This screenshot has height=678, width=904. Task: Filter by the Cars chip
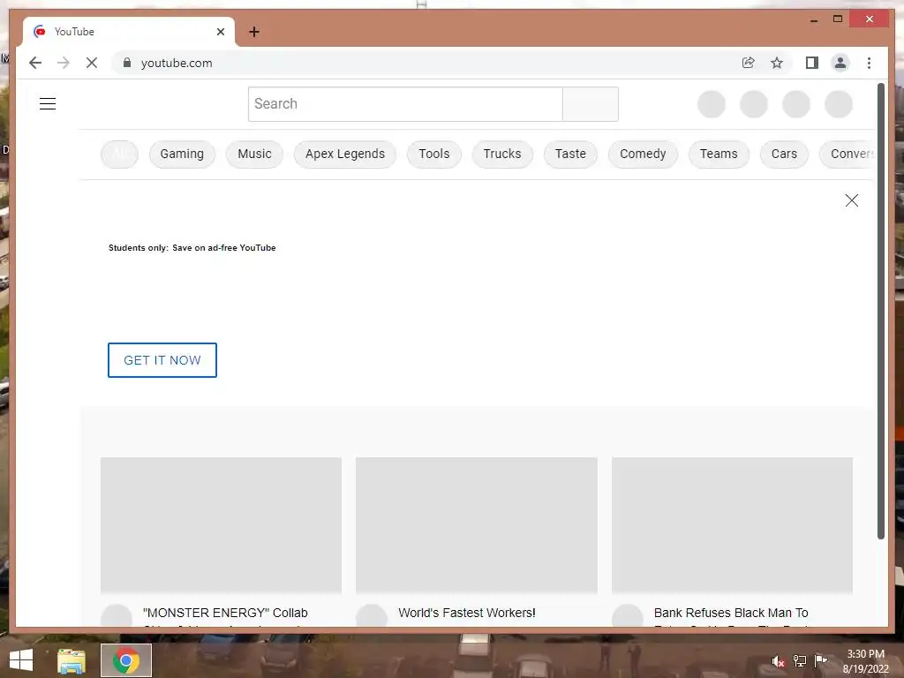coord(784,154)
